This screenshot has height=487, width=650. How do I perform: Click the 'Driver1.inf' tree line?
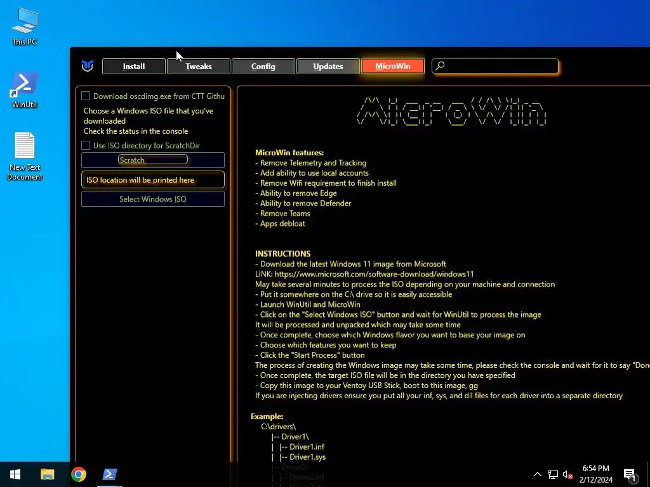(x=302, y=447)
